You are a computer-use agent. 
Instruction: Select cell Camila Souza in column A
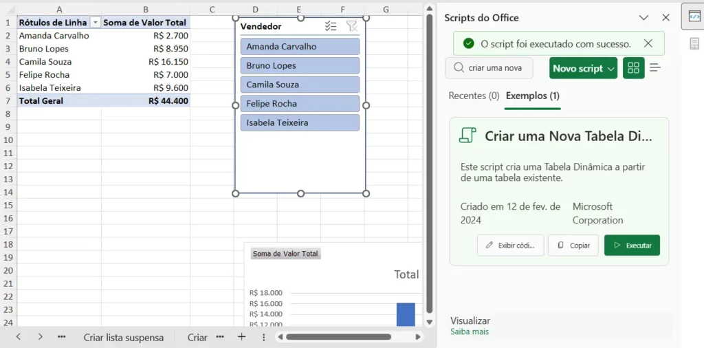click(59, 61)
